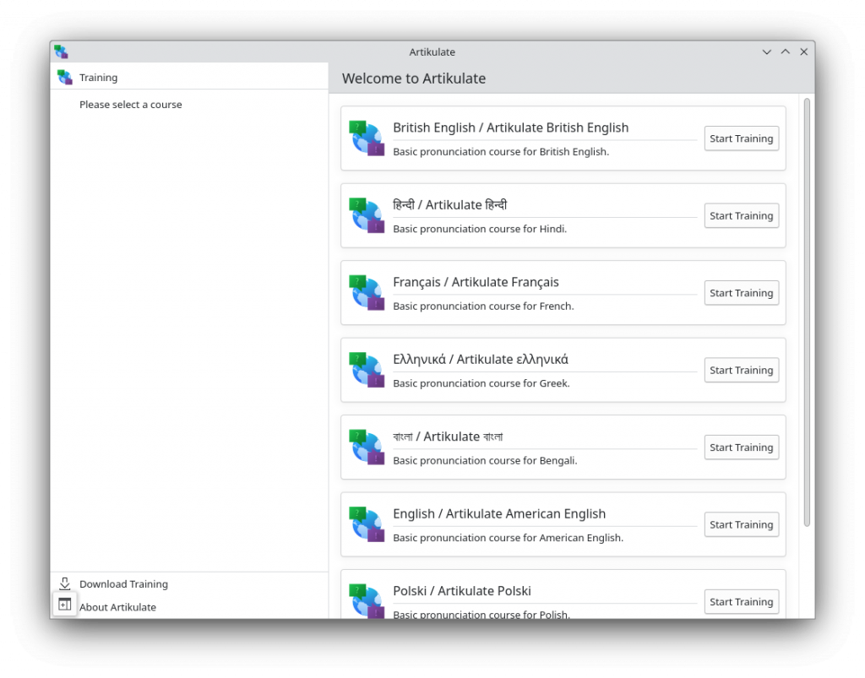Click the course list vertical scrollbar
This screenshot has height=678, width=865.
click(807, 312)
